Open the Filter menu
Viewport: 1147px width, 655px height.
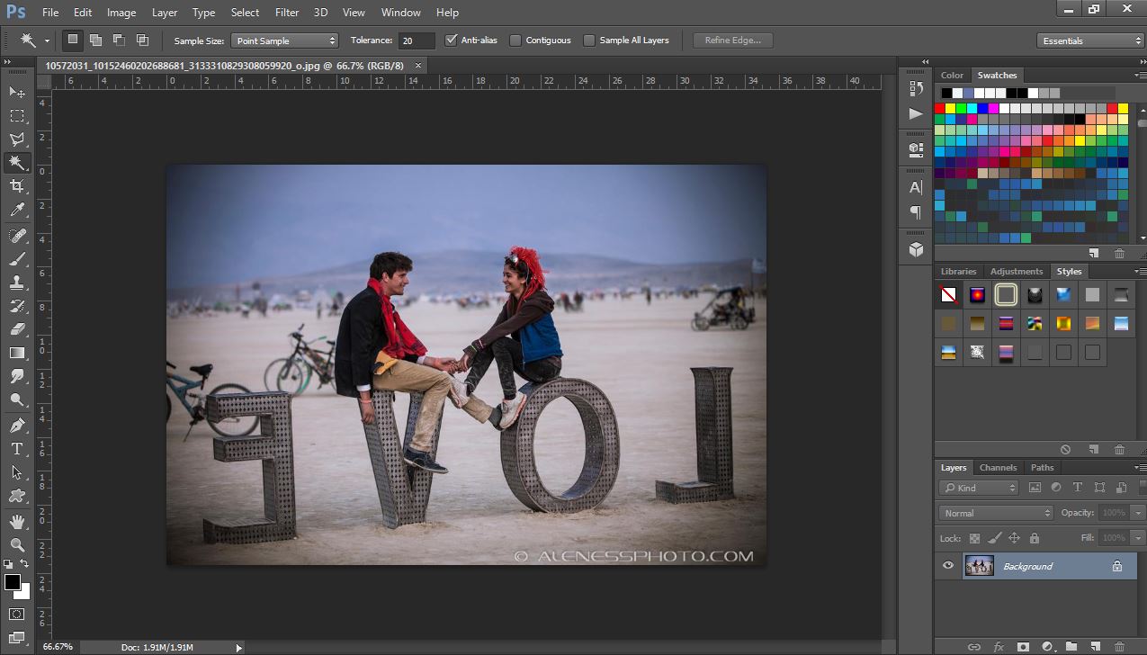point(287,13)
